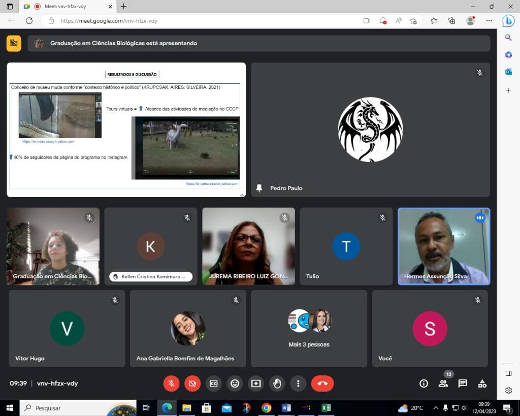The width and height of the screenshot is (520, 416).
Task: Expand the Mais 3 pessoas tile
Action: click(309, 329)
